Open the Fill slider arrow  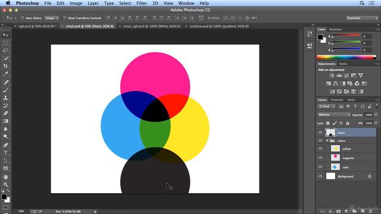[376, 123]
